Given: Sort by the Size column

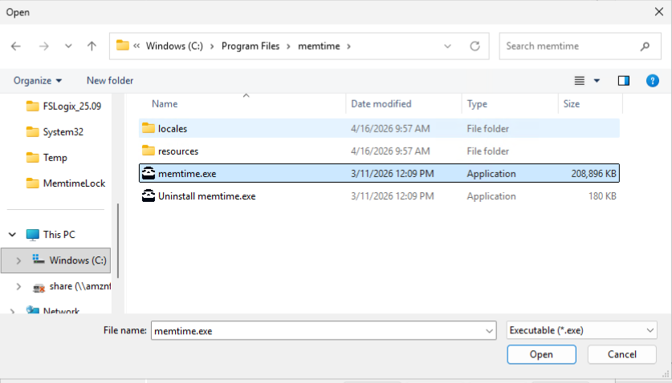Looking at the screenshot, I should (x=572, y=104).
